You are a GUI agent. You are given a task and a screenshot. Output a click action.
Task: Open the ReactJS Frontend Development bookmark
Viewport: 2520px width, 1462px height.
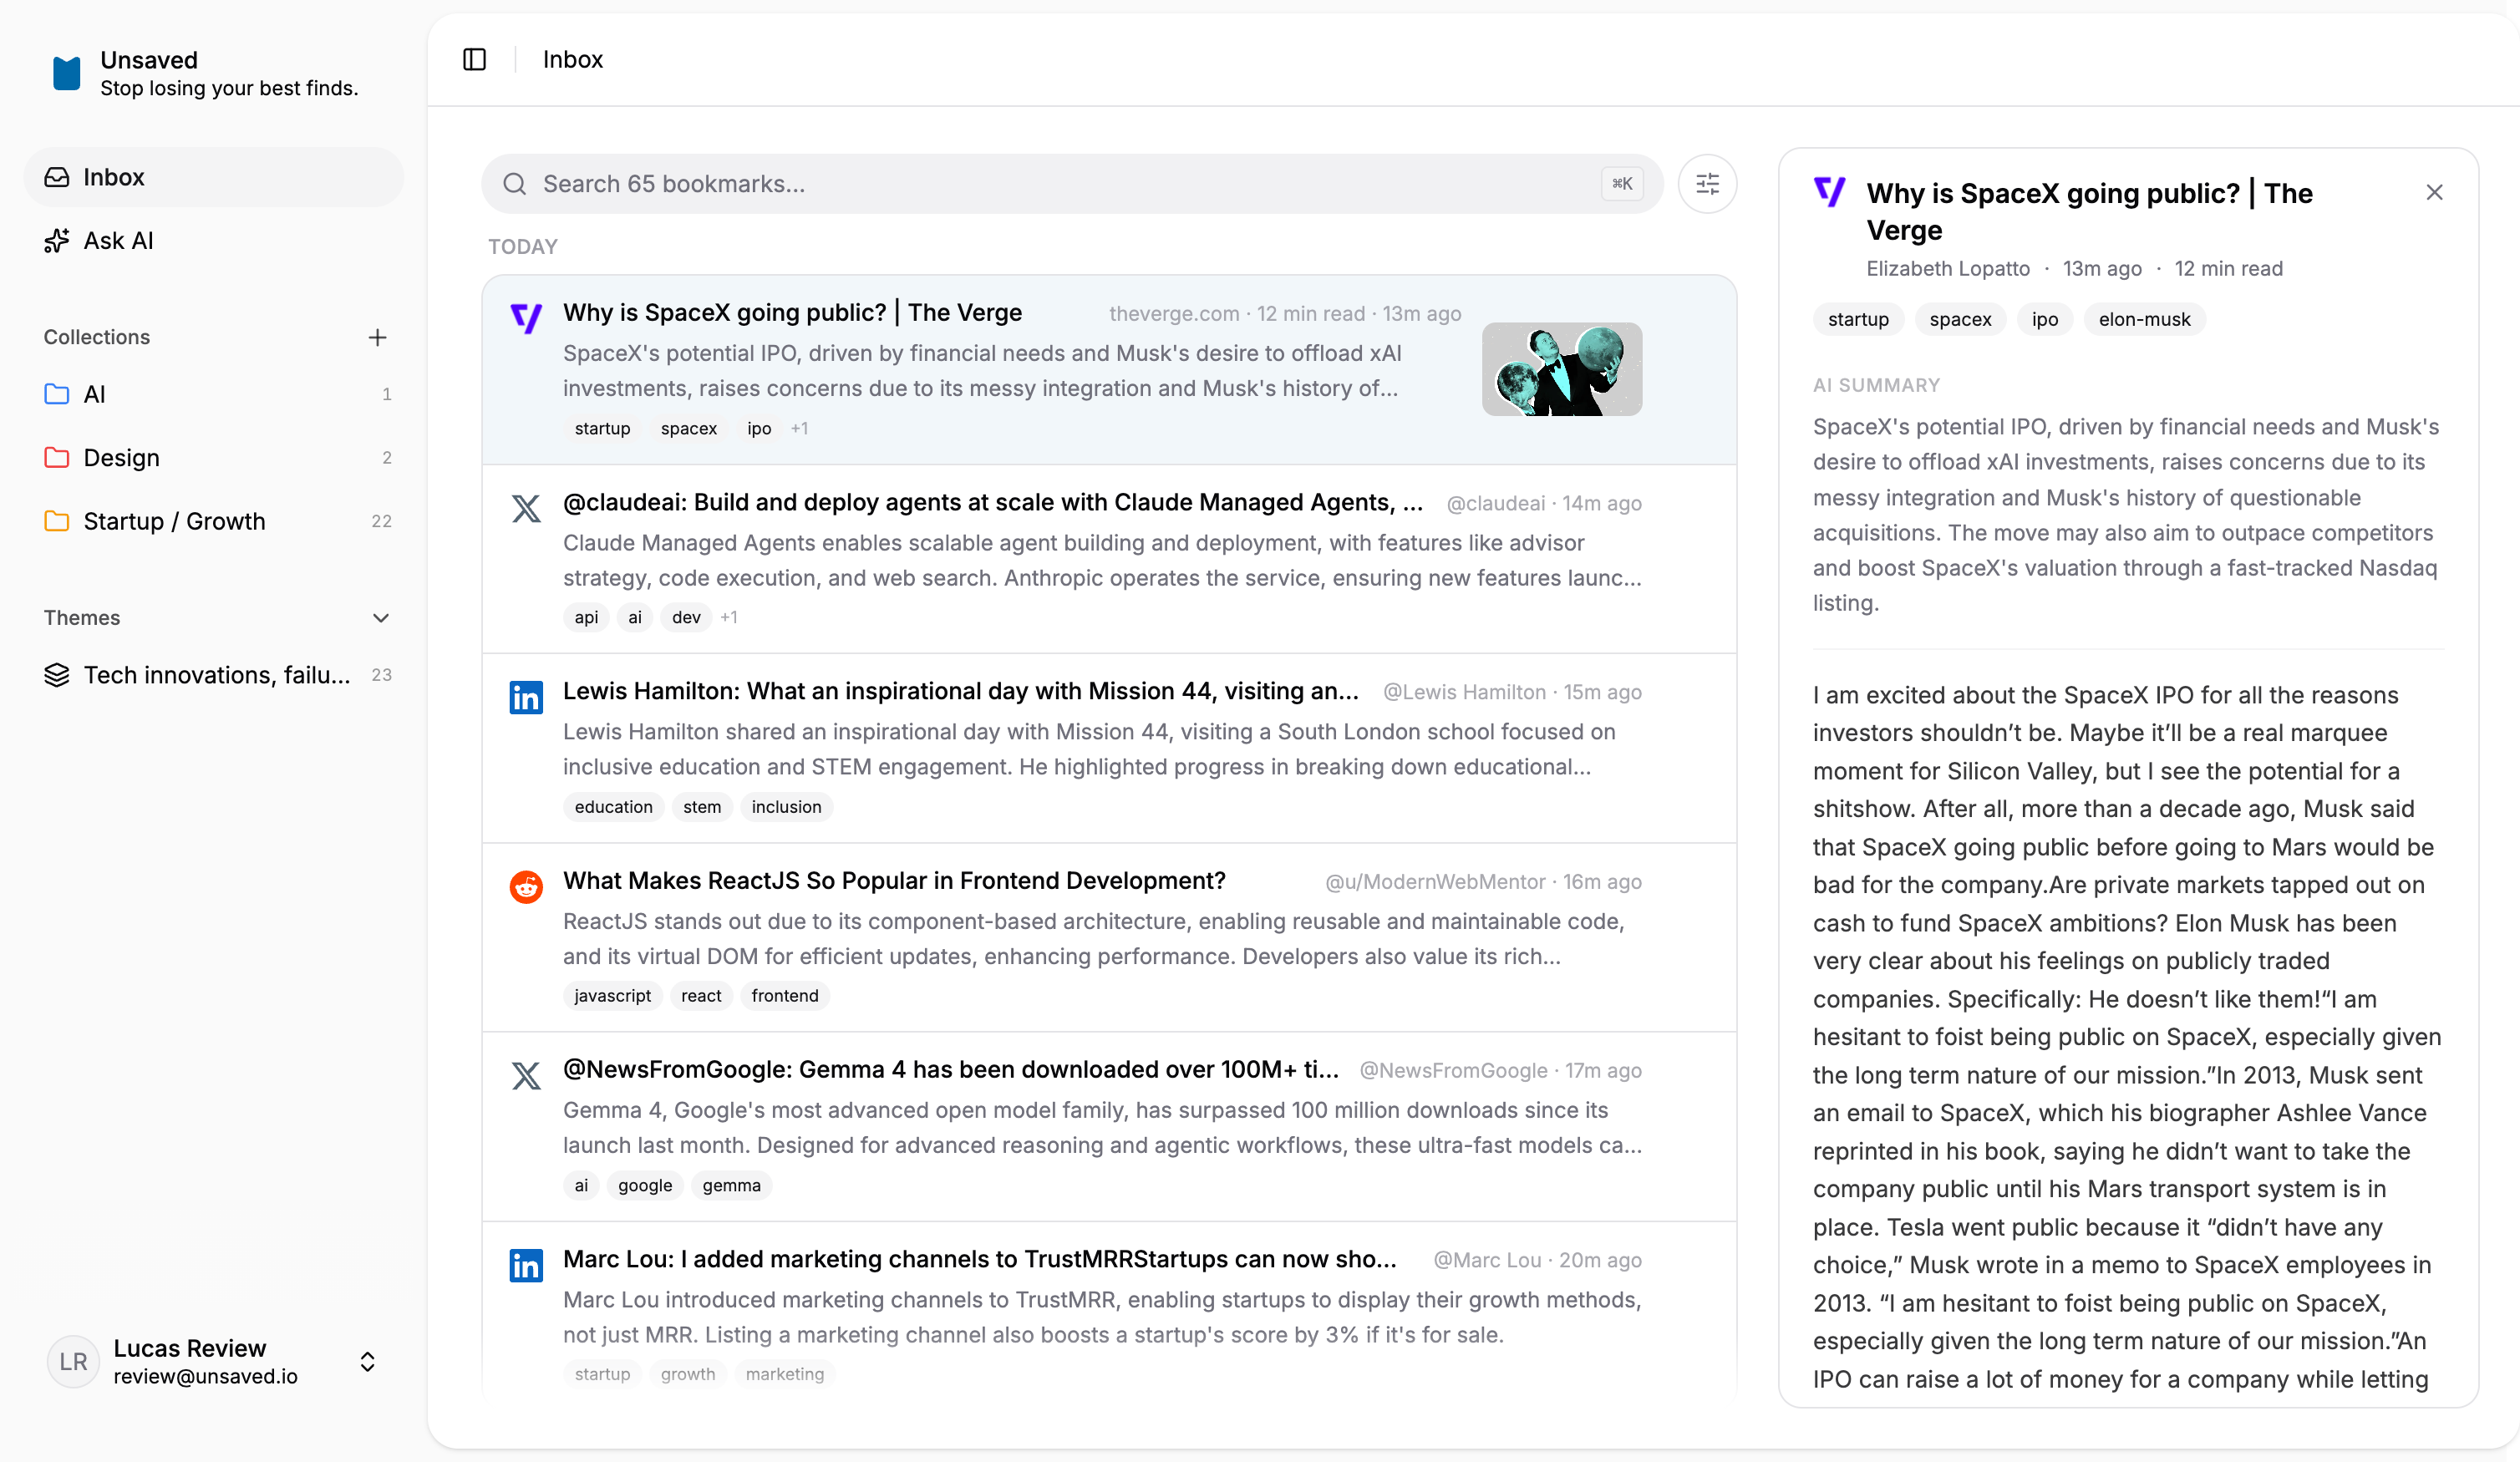point(1109,937)
